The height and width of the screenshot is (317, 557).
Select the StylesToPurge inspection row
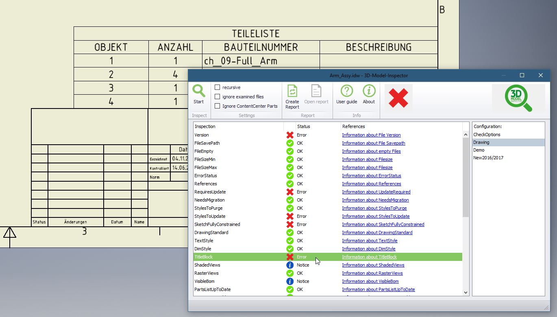[327, 208]
